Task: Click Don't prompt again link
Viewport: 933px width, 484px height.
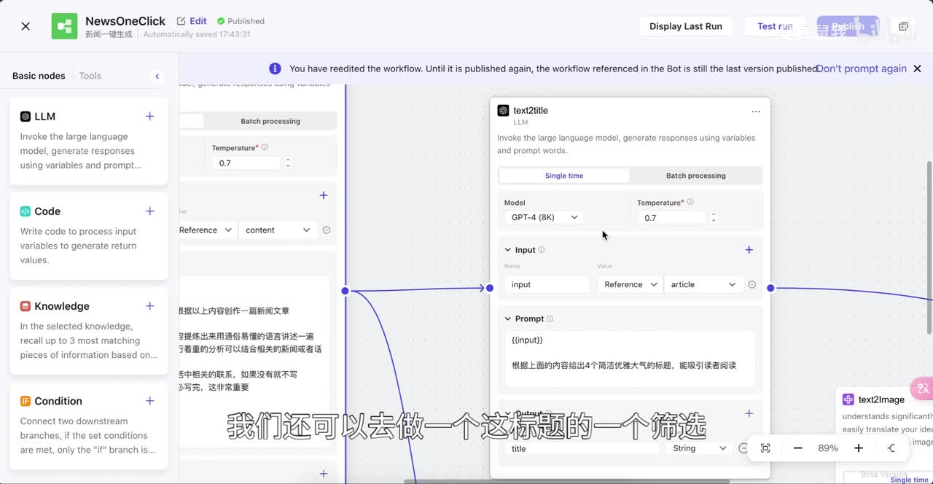Action: click(861, 69)
